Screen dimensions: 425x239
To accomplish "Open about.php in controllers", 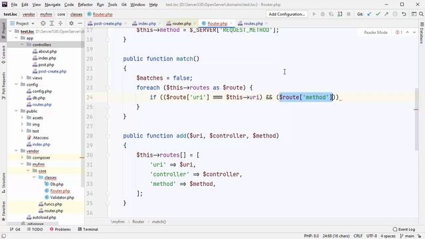I will pyautogui.click(x=47, y=51).
